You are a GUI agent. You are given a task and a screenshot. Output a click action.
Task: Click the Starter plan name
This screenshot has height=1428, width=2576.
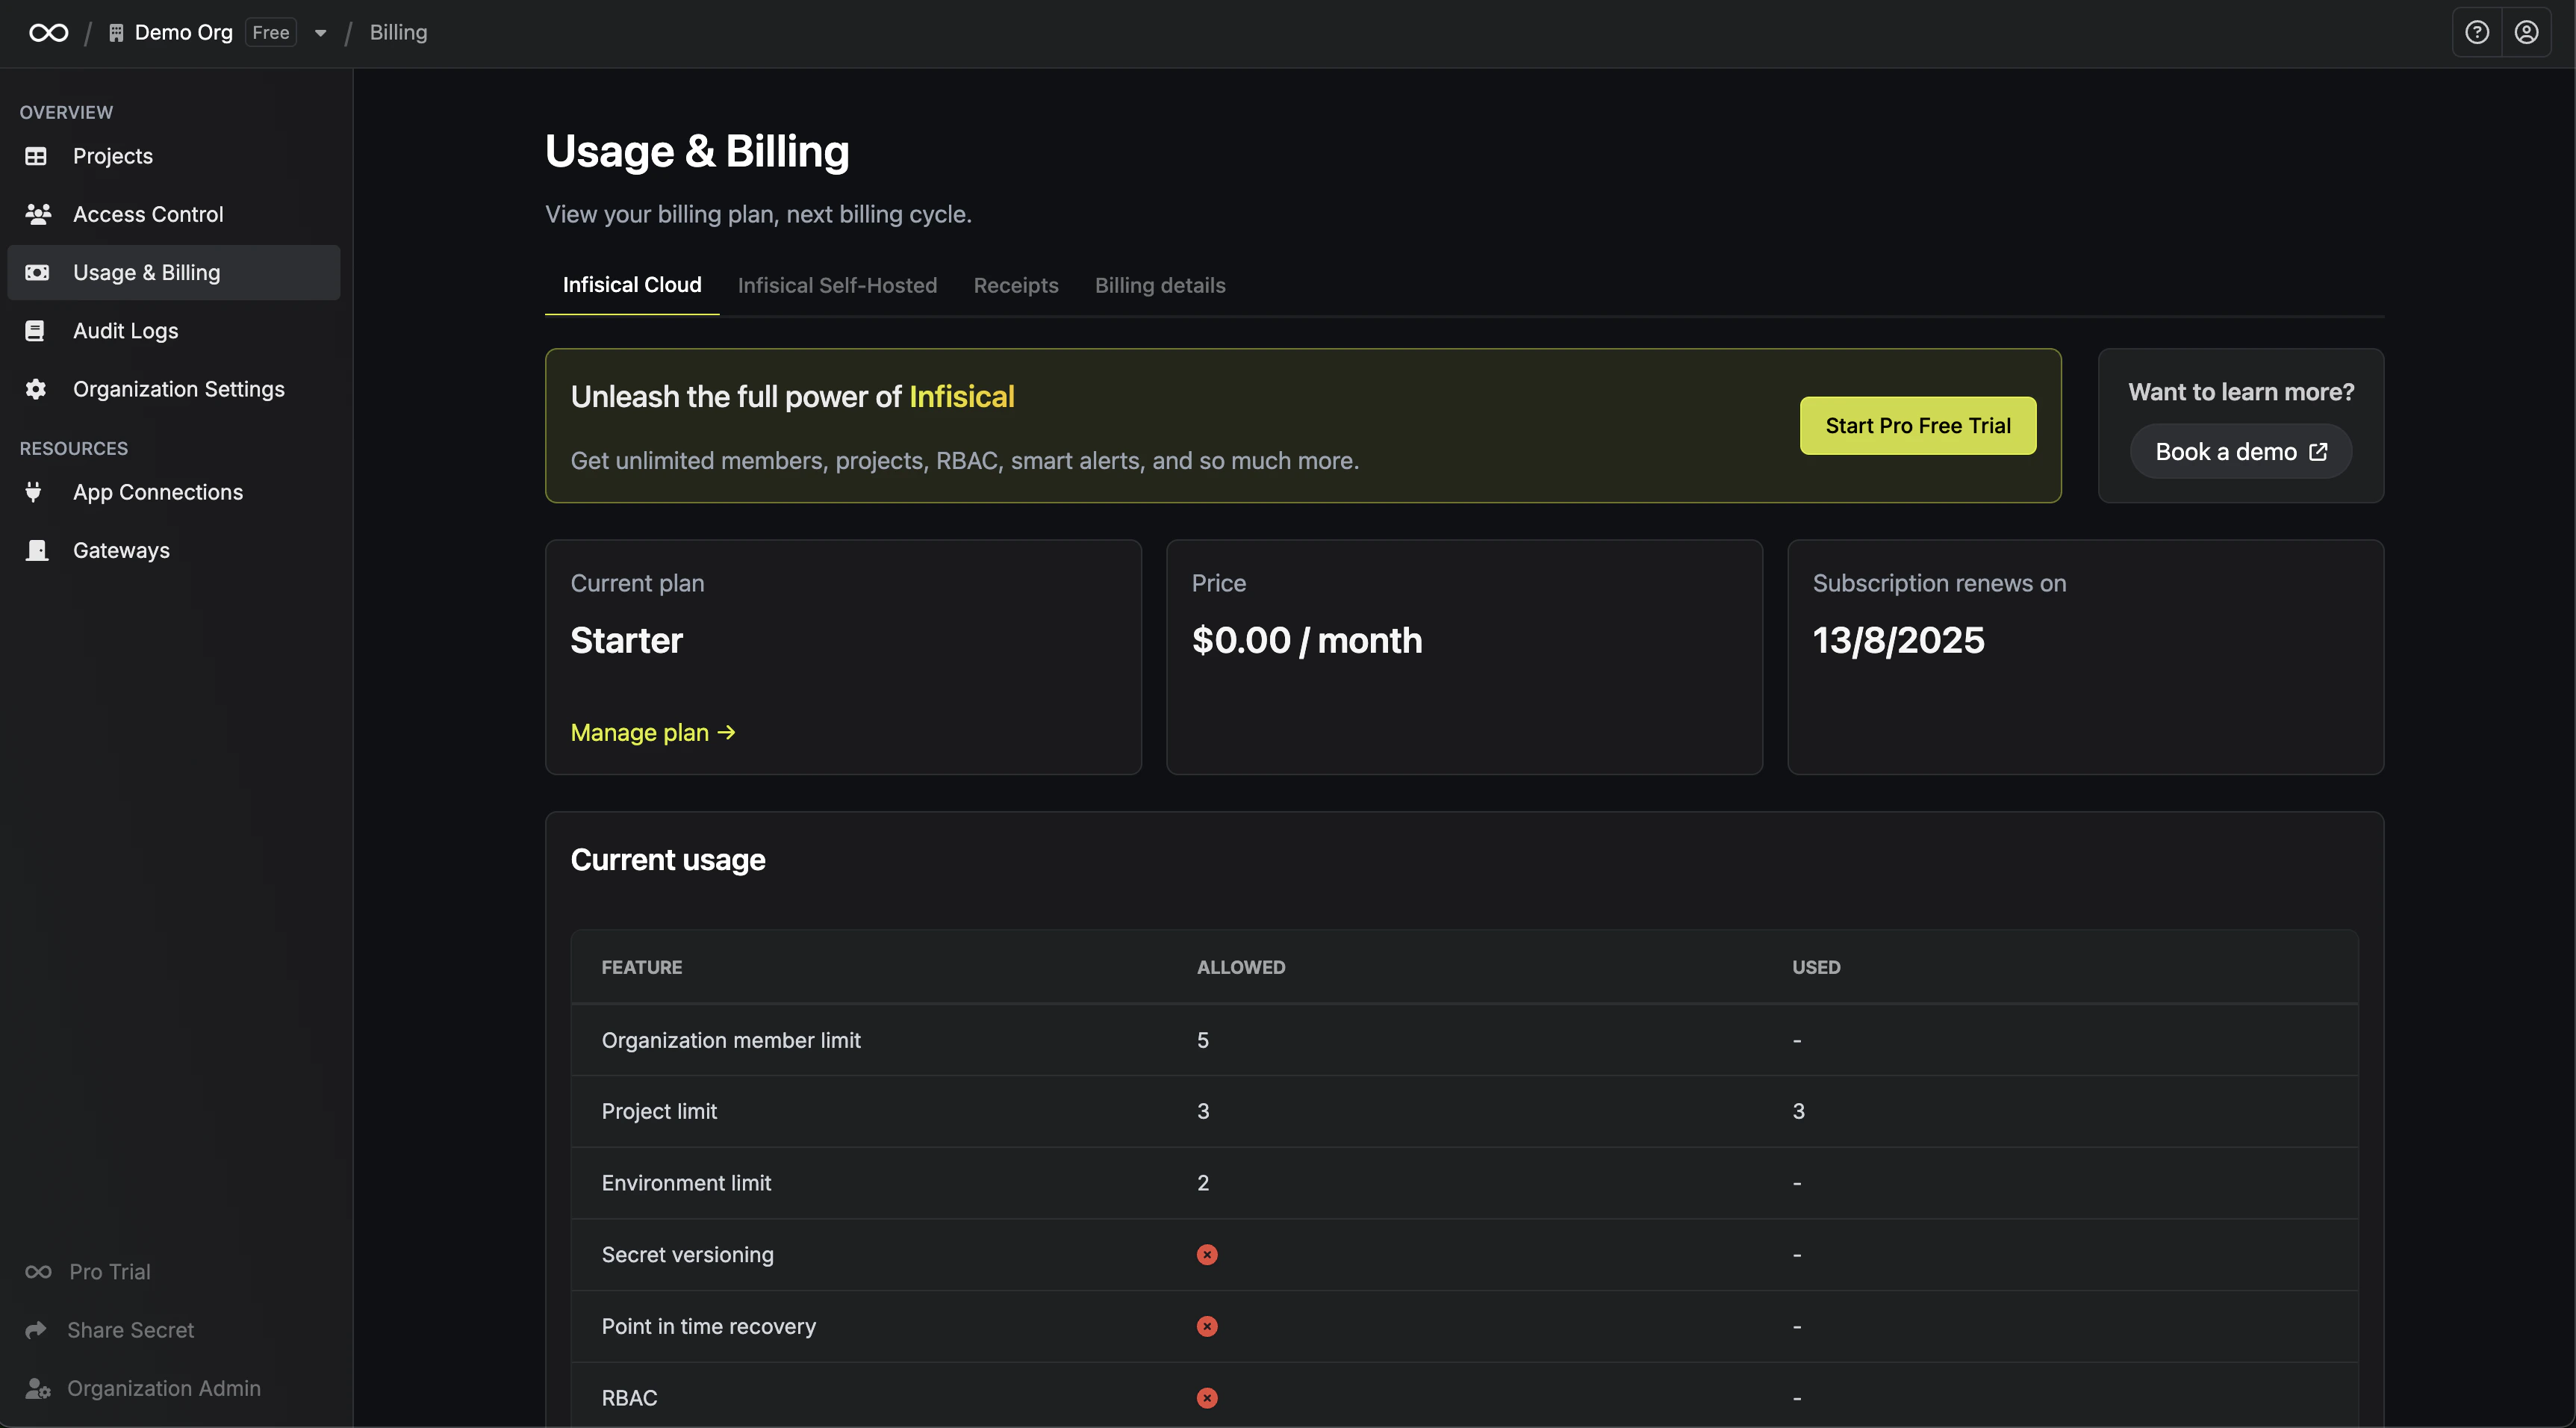tap(626, 640)
